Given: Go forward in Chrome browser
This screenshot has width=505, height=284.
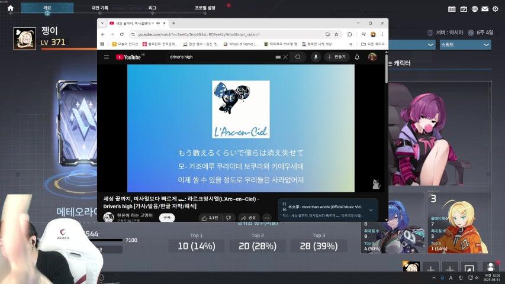Looking at the screenshot, I should [x=112, y=34].
